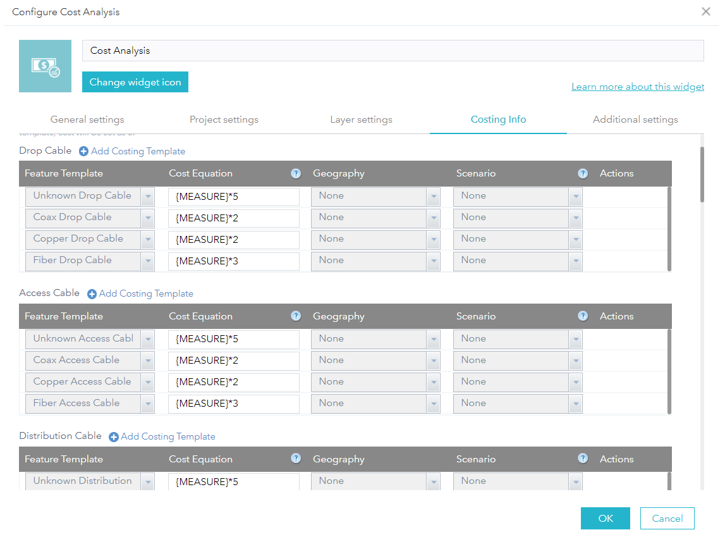Image resolution: width=725 pixels, height=537 pixels.
Task: Open the Additional settings tab
Action: 635,120
